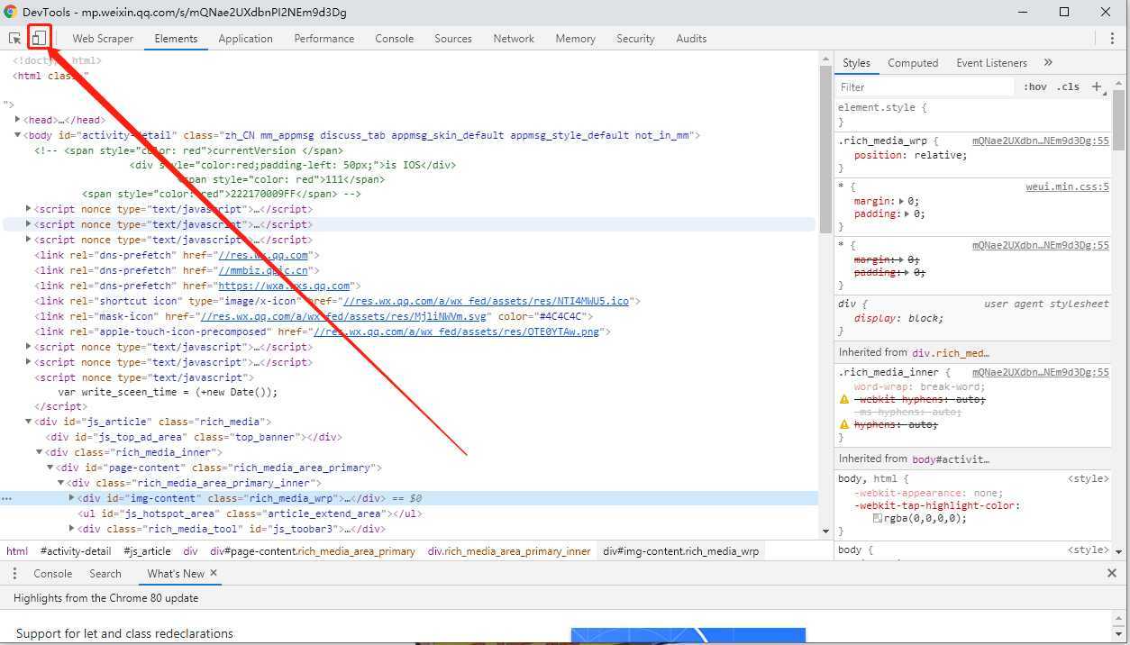Open the Application tab
Image resolution: width=1130 pixels, height=645 pixels.
pos(245,39)
